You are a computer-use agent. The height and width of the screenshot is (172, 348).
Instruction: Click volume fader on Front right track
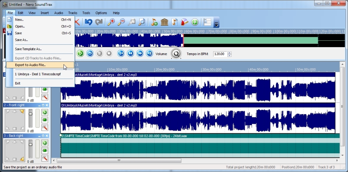(30, 114)
